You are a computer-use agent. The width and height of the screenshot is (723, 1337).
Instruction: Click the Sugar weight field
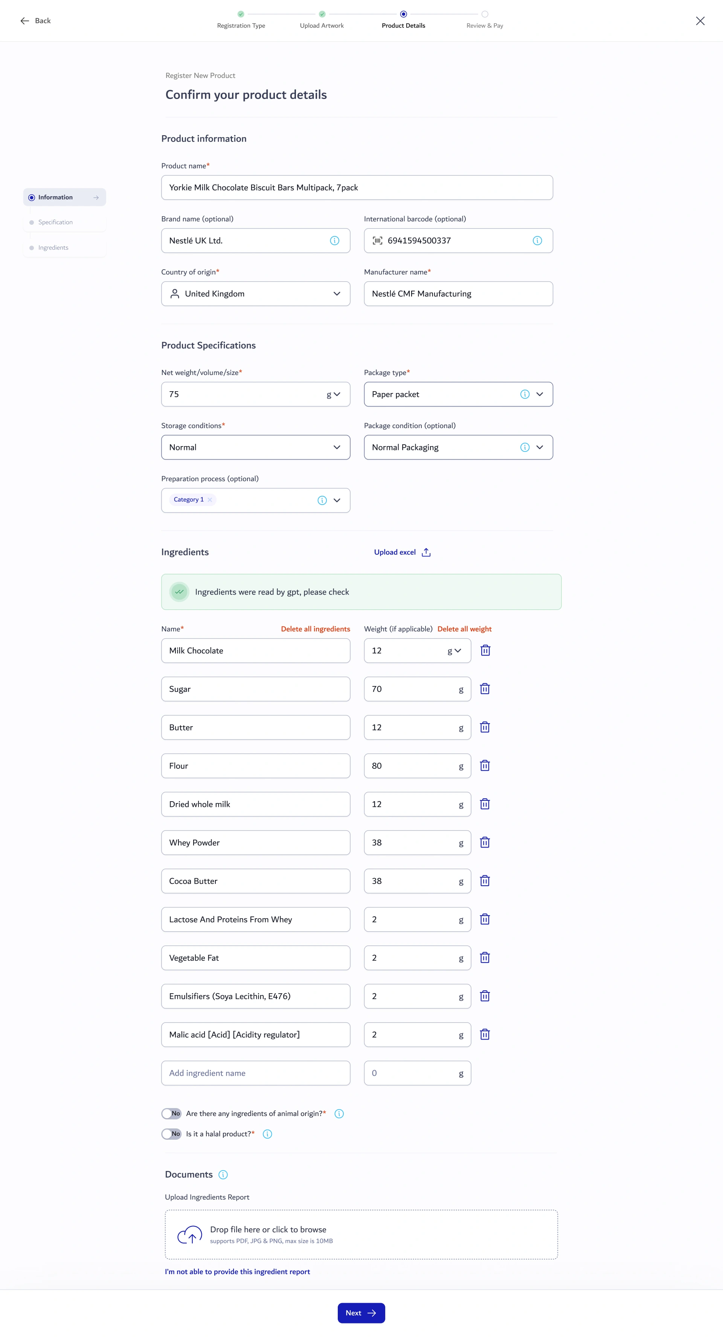[x=417, y=689]
